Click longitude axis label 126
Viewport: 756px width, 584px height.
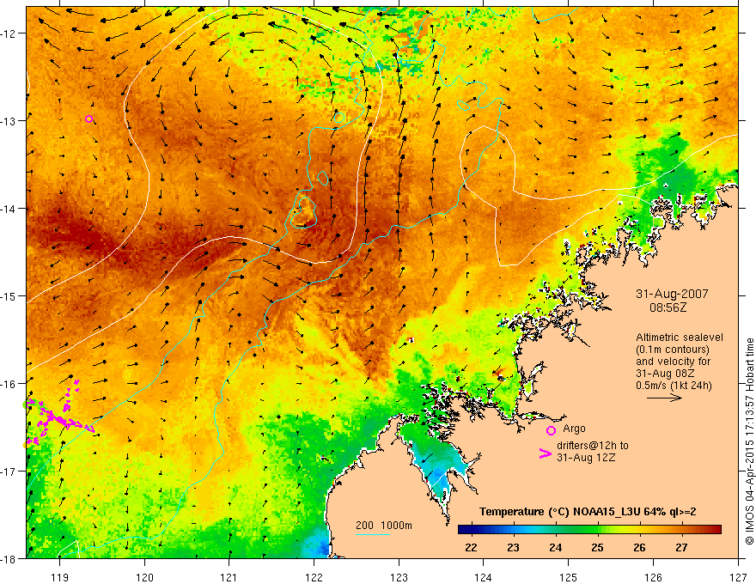coord(653,577)
